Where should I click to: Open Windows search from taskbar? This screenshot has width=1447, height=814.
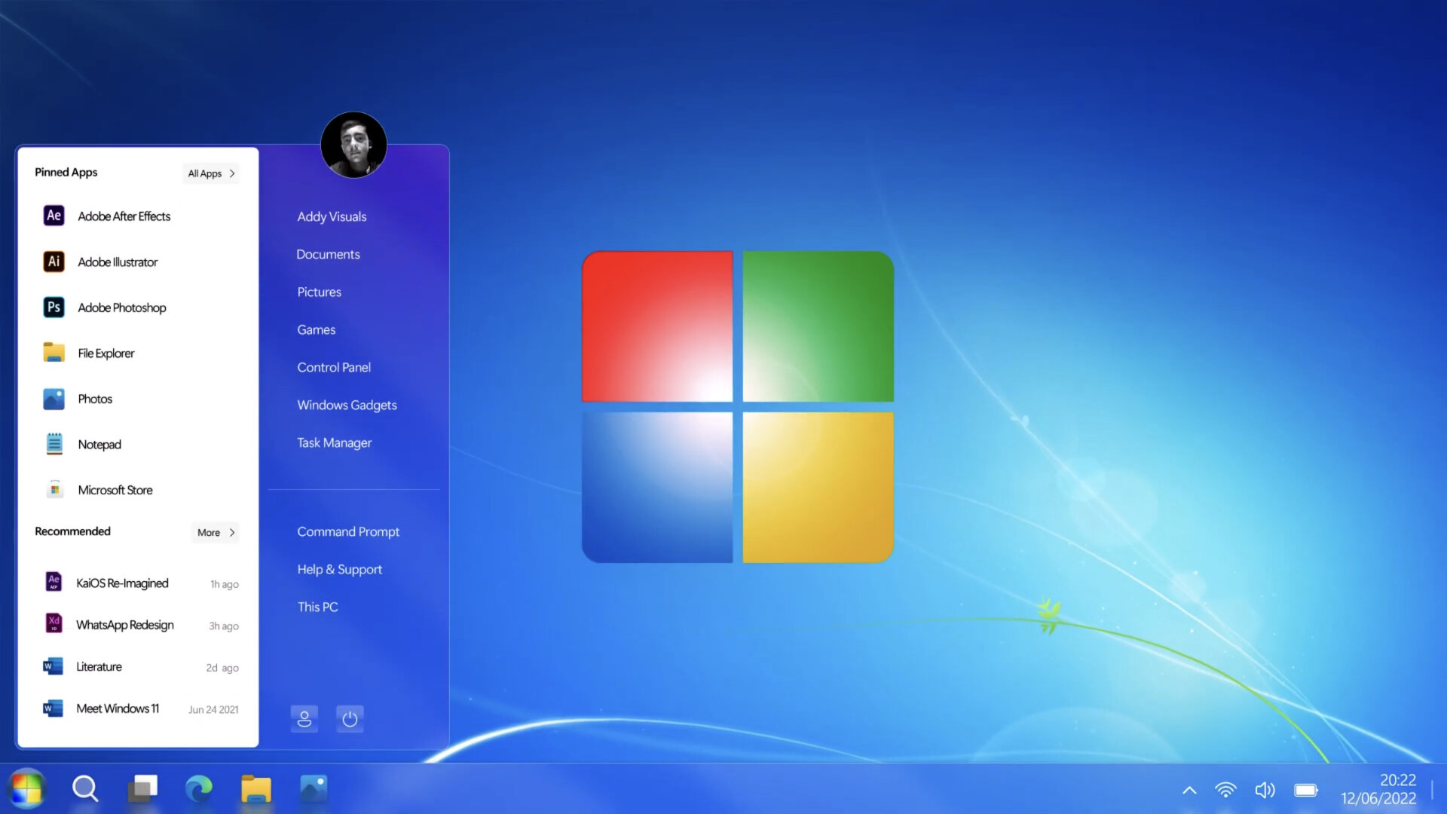[85, 789]
